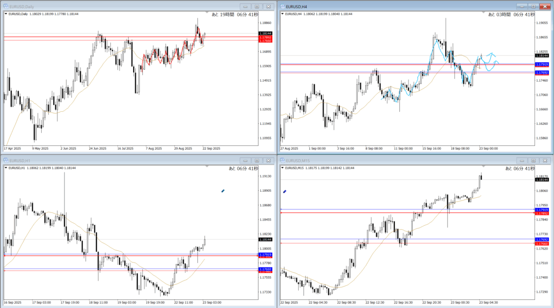Click the black 1.18144 current price label in H1 chart

(x=265, y=239)
